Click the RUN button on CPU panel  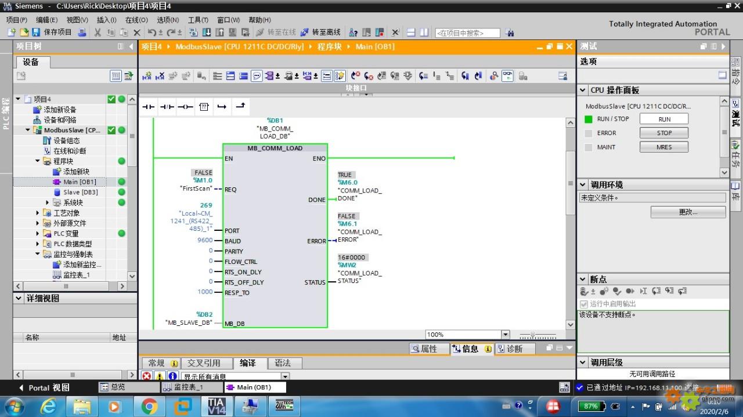click(664, 119)
